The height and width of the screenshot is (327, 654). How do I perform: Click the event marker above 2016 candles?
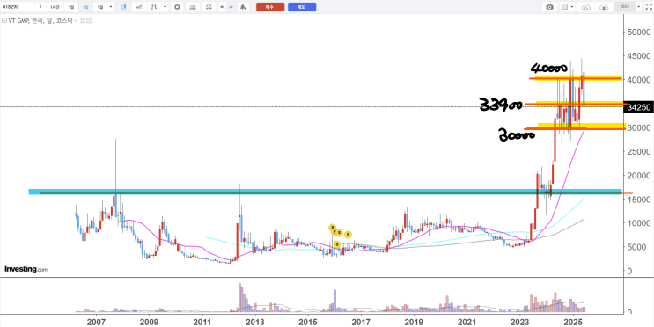[332, 228]
